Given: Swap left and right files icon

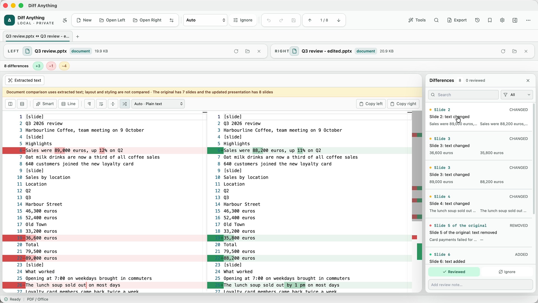Looking at the screenshot, I should point(171,20).
